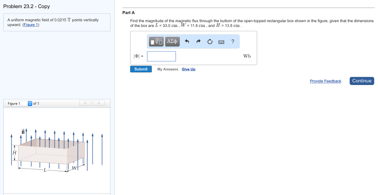Image resolution: width=378 pixels, height=195 pixels.
Task: Go to previous figure arrow
Action: tap(85, 103)
